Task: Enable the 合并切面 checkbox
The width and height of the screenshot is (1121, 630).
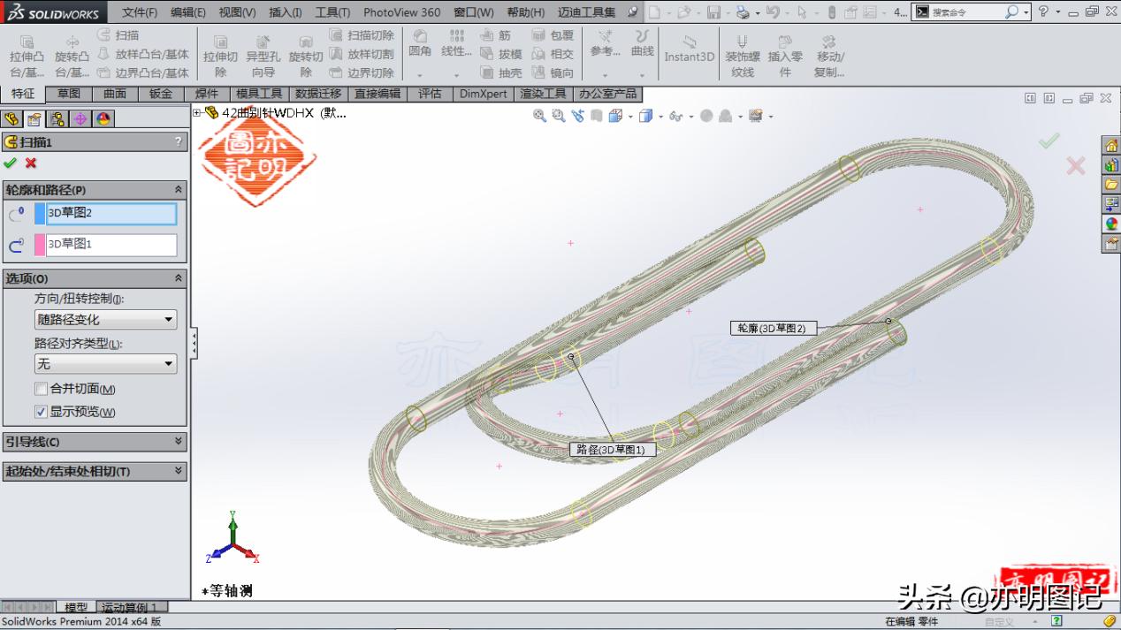Action: (x=41, y=389)
